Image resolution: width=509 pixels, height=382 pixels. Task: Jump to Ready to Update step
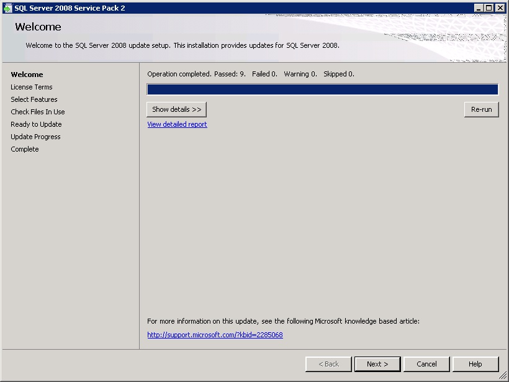pos(36,124)
